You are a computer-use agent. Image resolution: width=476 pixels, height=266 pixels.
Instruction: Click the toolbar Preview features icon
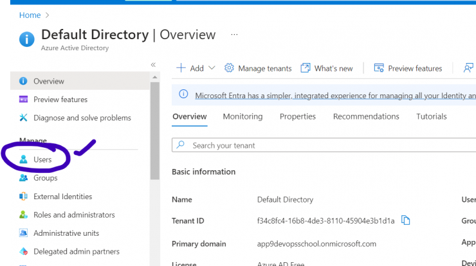point(379,68)
